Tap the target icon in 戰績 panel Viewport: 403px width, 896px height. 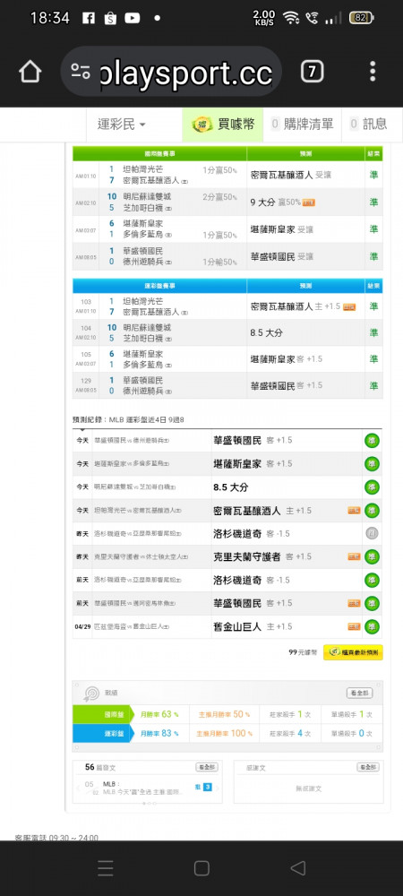pyautogui.click(x=91, y=694)
